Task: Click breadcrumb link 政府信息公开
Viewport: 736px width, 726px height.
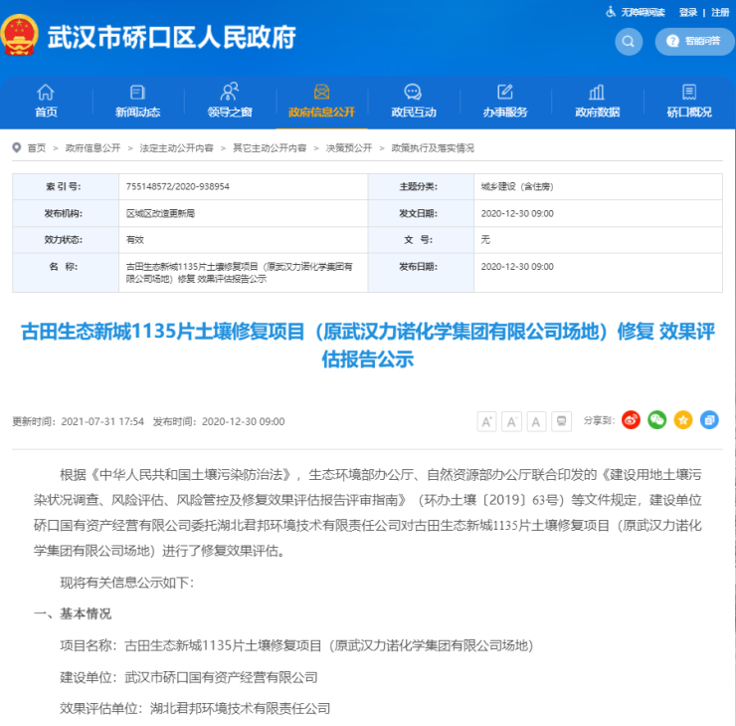Action: tap(92, 148)
